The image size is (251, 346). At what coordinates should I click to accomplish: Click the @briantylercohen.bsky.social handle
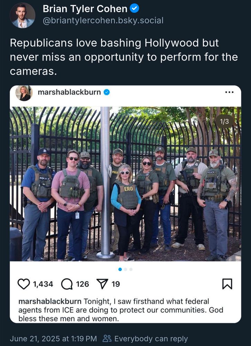point(103,20)
